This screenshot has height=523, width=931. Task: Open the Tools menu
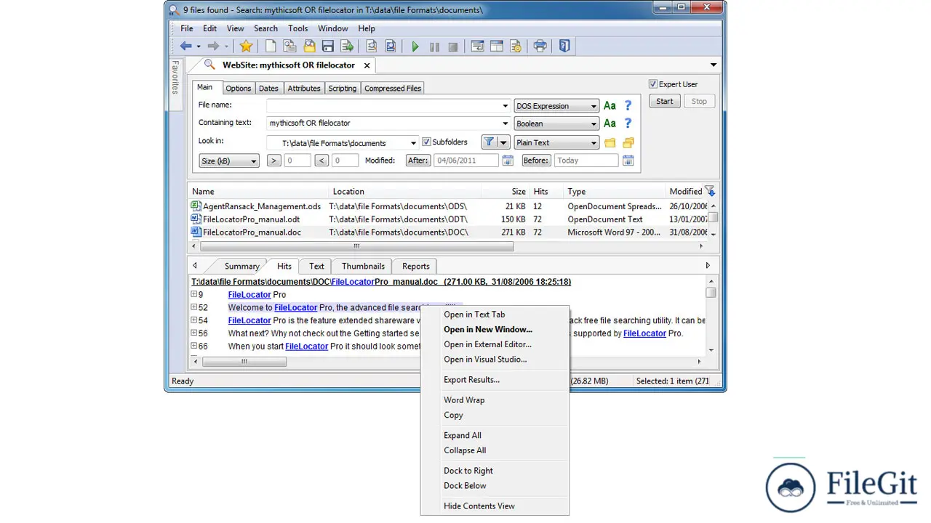tap(298, 28)
